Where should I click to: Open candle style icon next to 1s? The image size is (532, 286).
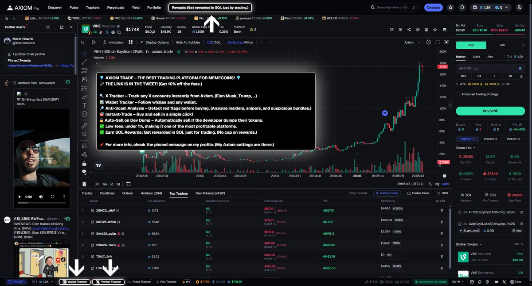pos(94,43)
